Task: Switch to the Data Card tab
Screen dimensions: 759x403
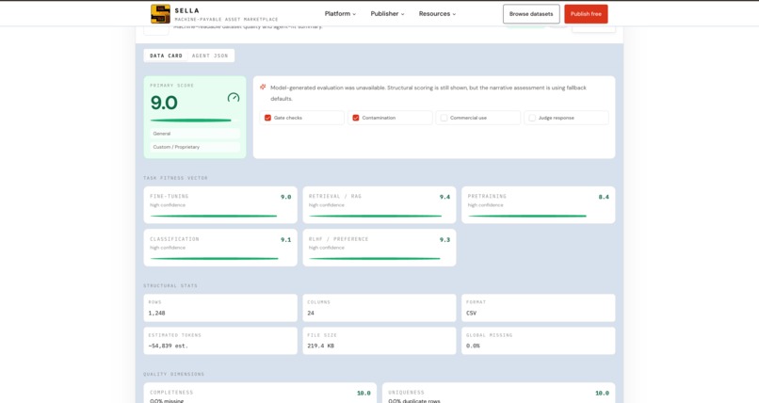Action: tap(166, 56)
